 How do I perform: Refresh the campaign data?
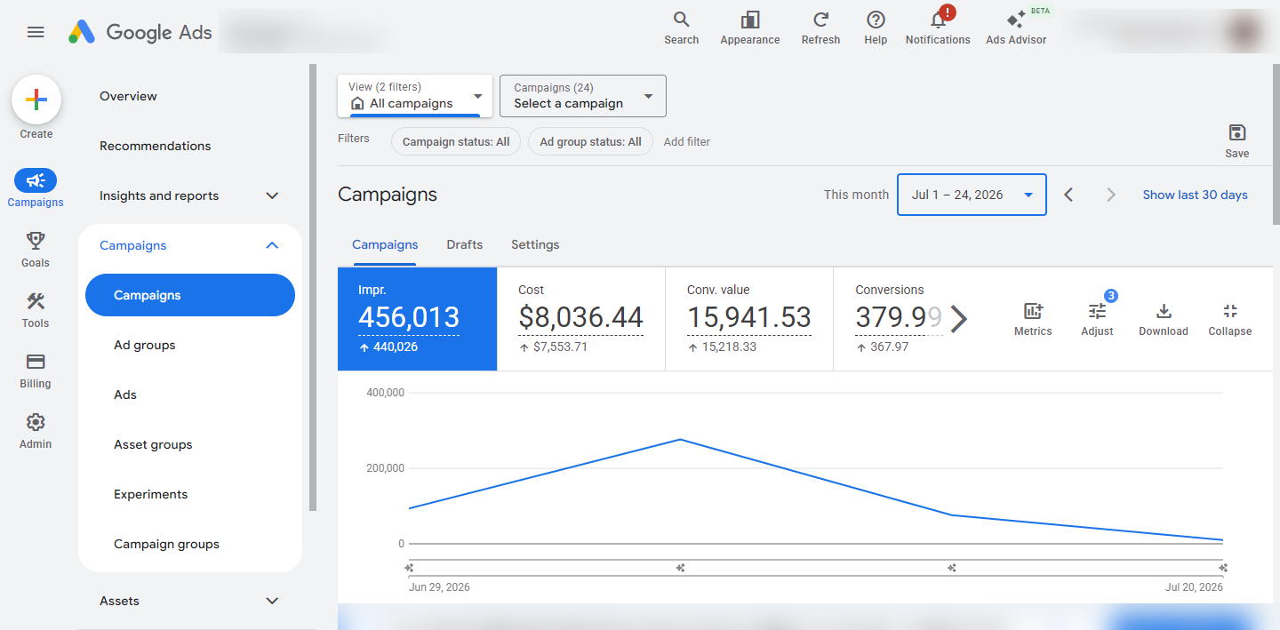click(x=820, y=28)
